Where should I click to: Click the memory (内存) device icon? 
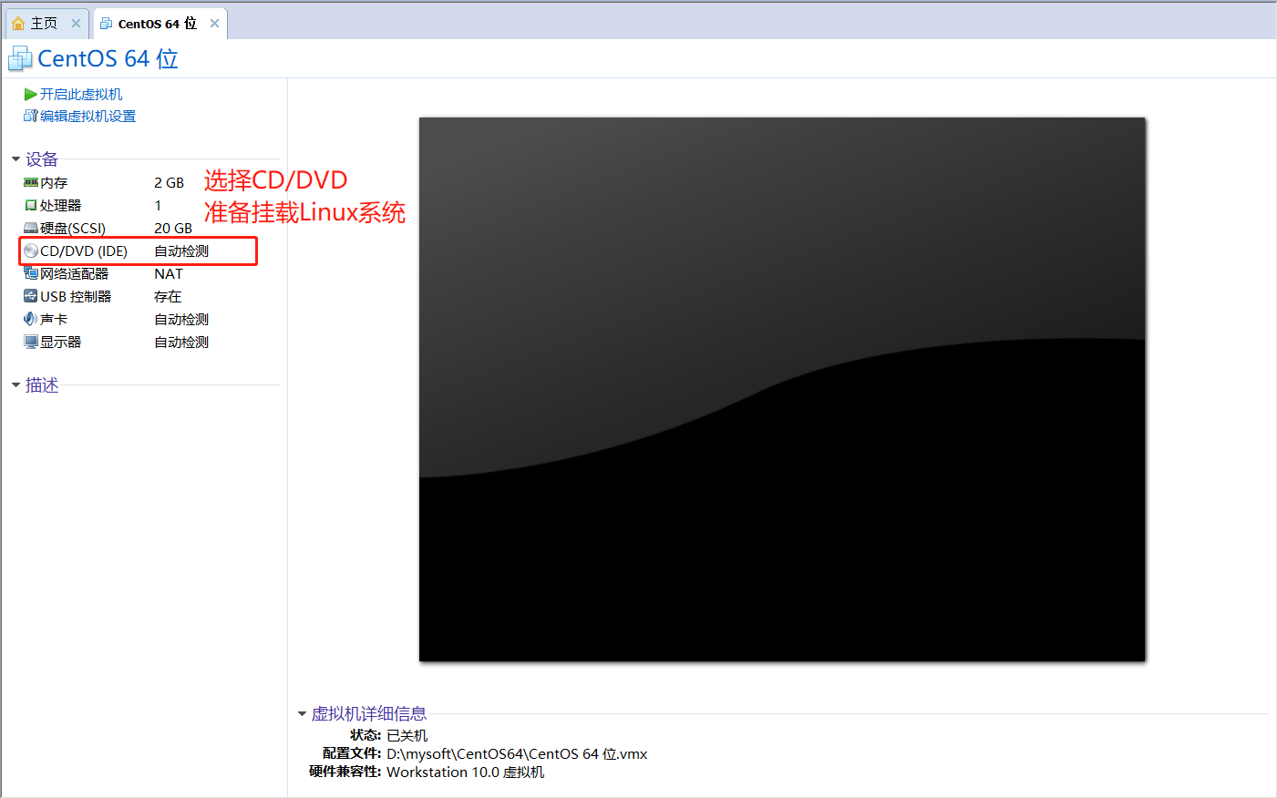31,183
